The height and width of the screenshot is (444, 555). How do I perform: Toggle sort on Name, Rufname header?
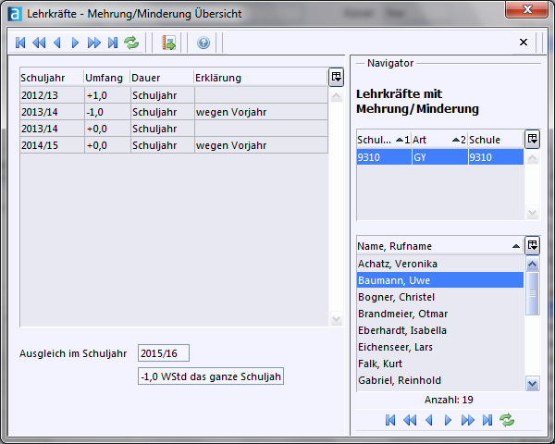click(440, 246)
